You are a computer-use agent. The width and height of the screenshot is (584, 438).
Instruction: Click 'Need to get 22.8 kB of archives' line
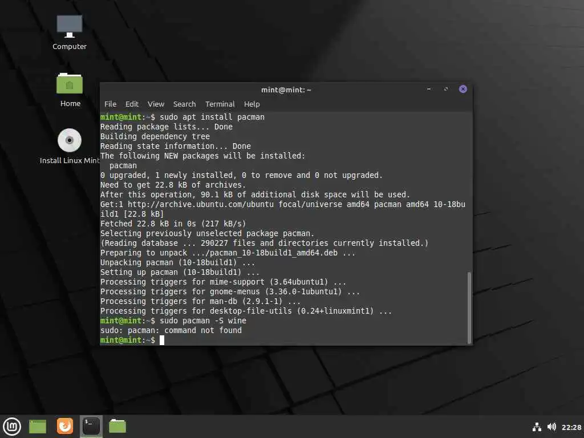[x=173, y=185]
